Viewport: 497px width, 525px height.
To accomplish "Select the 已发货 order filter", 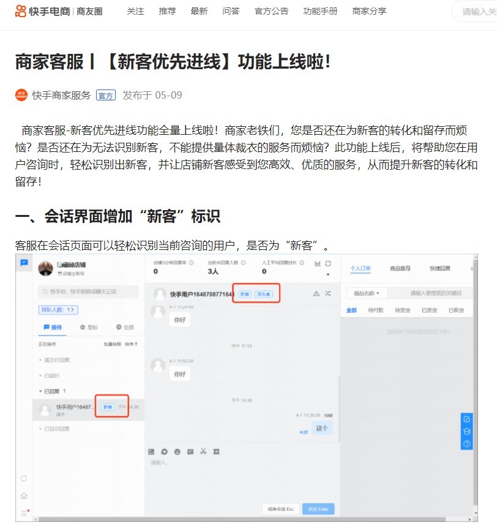I will (x=430, y=311).
